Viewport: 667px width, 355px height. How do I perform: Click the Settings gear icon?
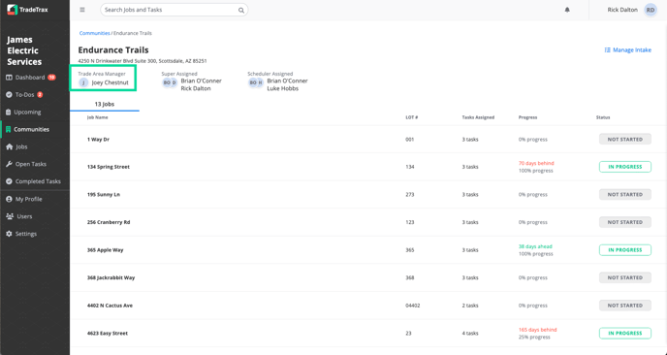pyautogui.click(x=9, y=234)
